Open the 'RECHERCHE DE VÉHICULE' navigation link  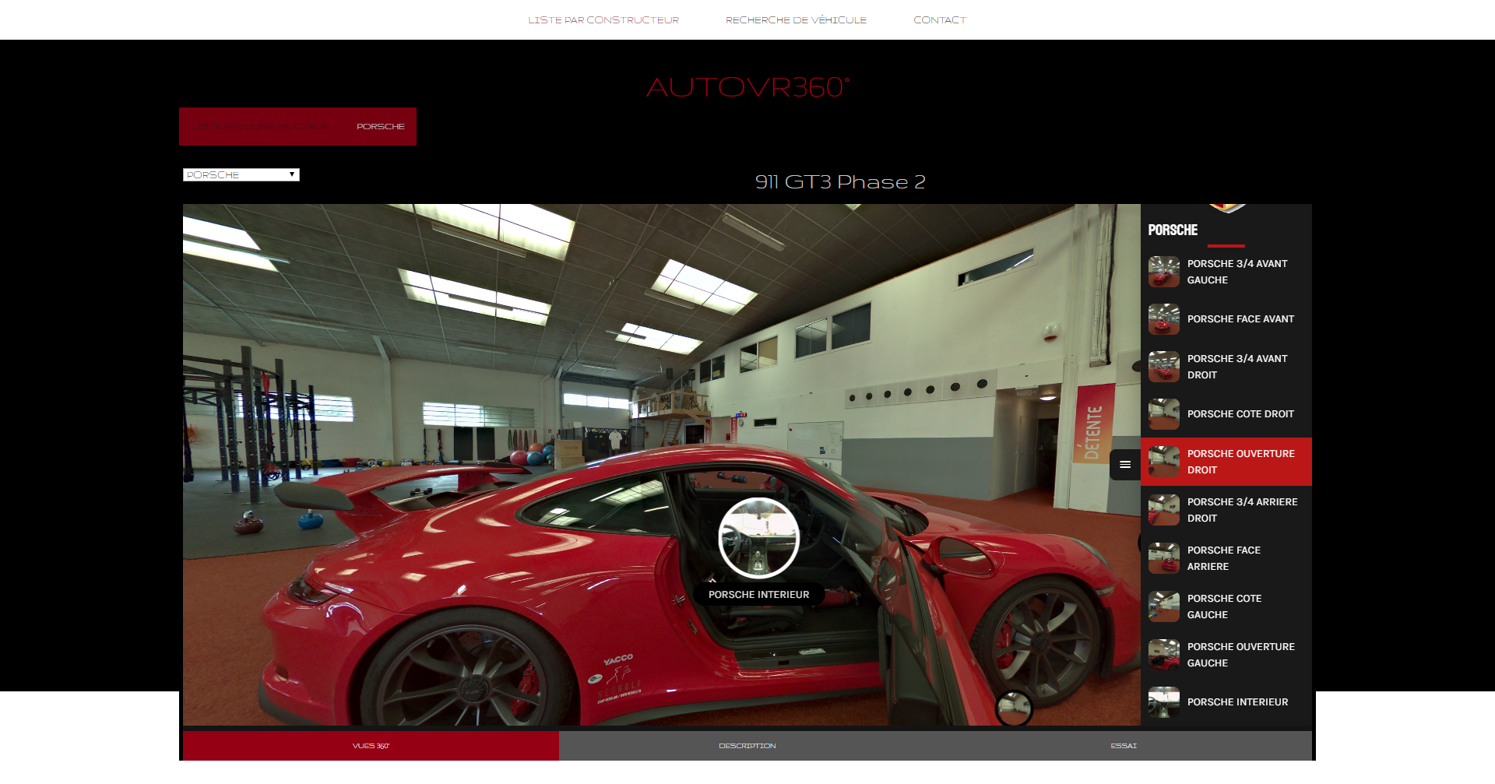pos(796,20)
